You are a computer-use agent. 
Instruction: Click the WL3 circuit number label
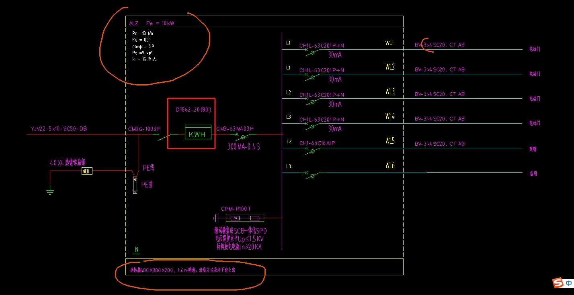[390, 92]
